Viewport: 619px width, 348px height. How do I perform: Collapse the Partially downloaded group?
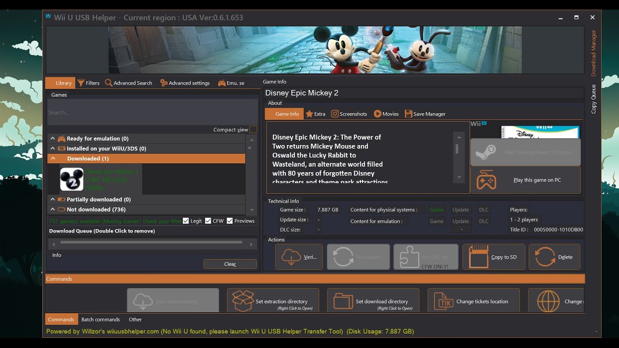point(53,199)
